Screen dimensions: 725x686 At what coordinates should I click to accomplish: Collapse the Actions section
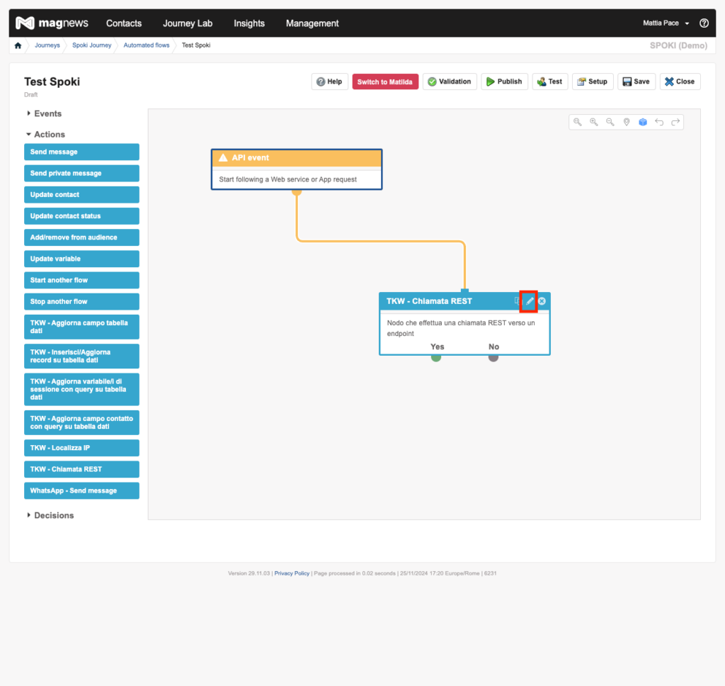[x=45, y=134]
